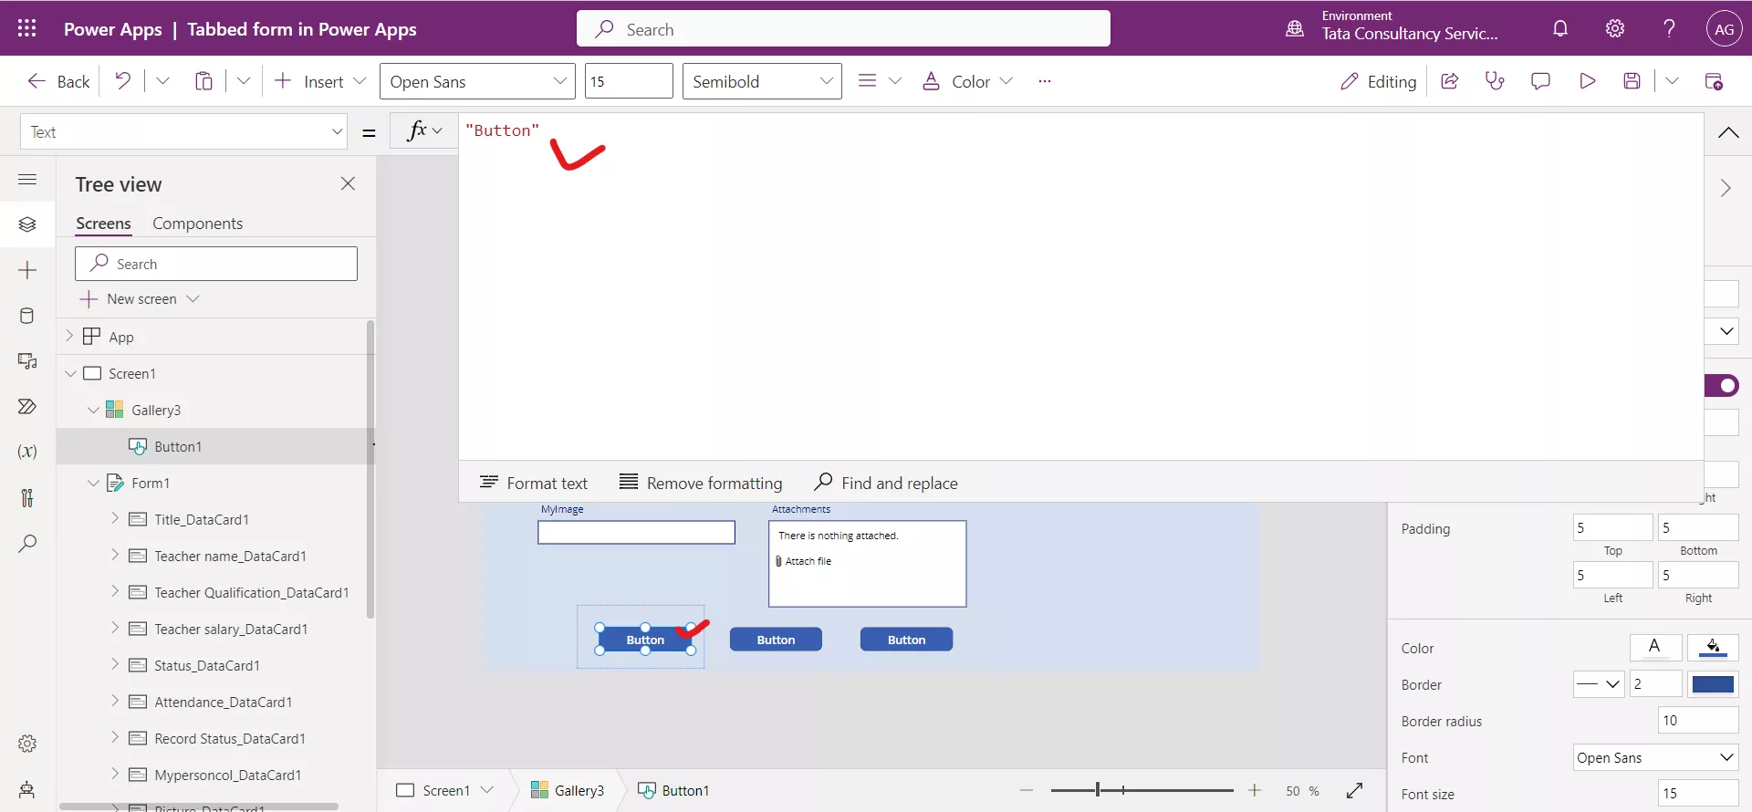Open the Open Sans font dropdown in toolbar
Screen dimensions: 1752x812
pos(477,81)
